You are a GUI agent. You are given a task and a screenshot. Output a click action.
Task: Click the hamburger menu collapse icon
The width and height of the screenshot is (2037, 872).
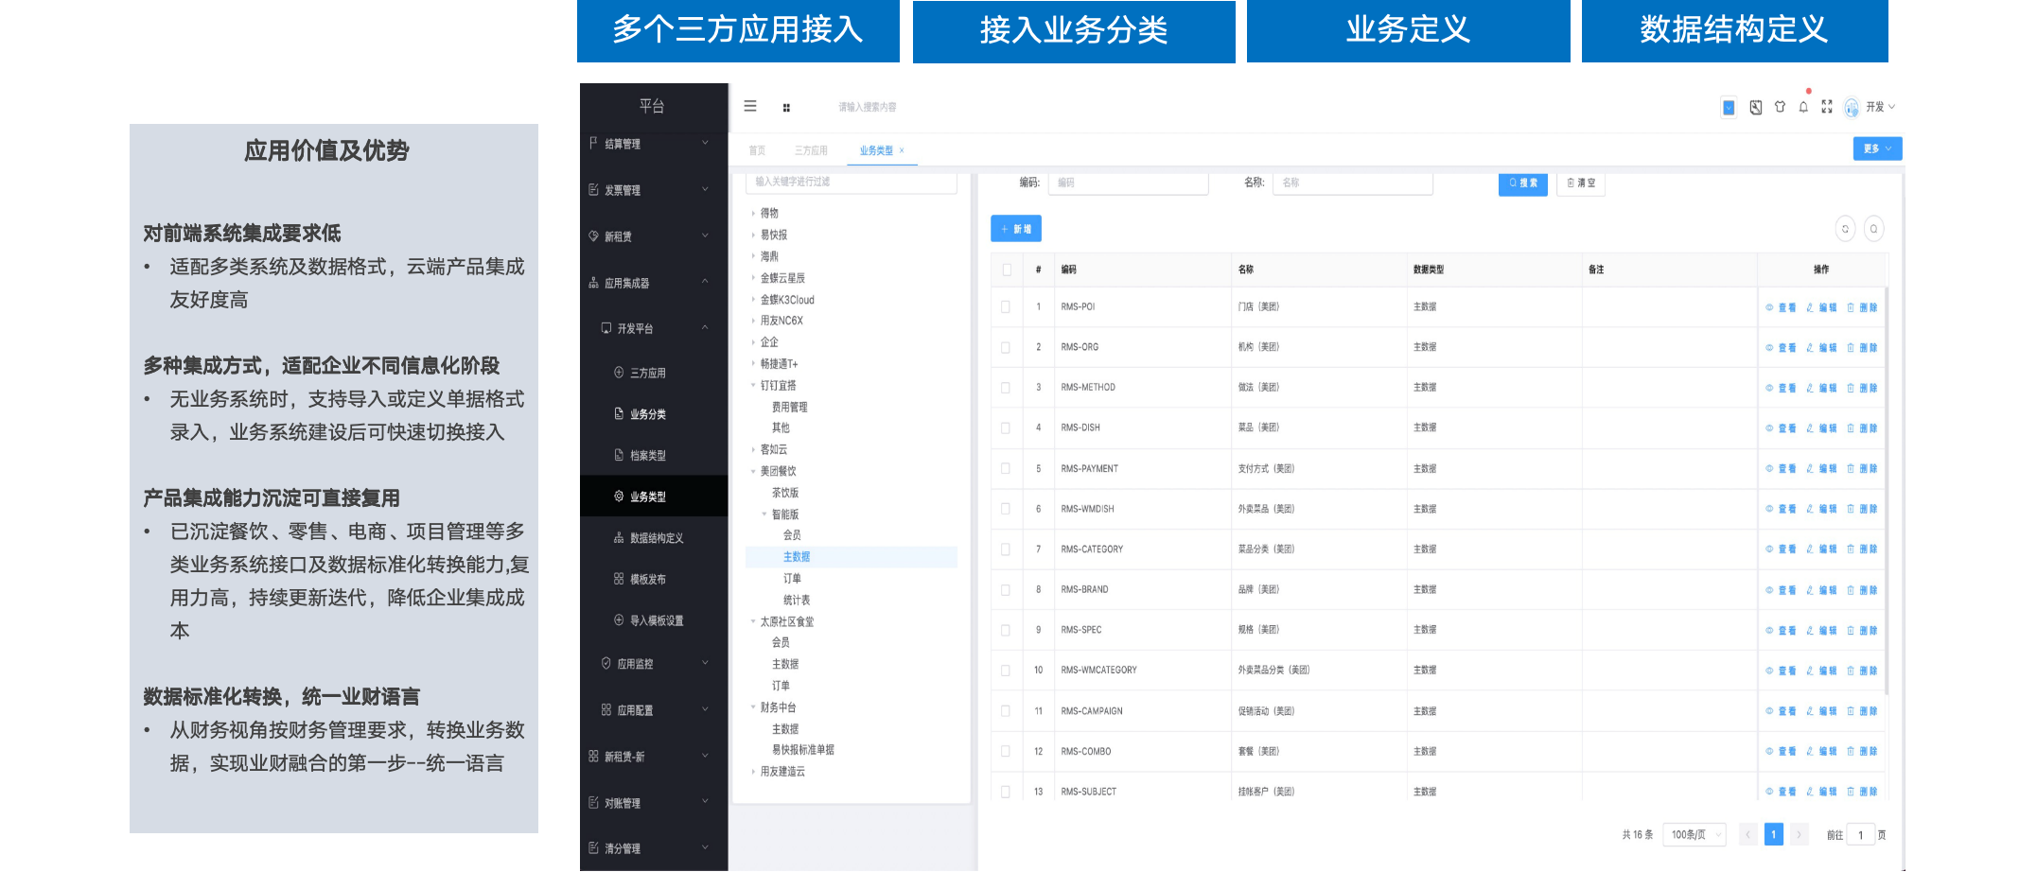[x=749, y=106]
